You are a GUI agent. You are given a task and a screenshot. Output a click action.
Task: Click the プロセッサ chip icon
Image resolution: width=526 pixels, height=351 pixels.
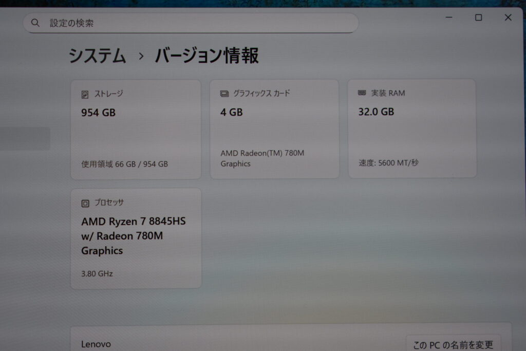(85, 203)
